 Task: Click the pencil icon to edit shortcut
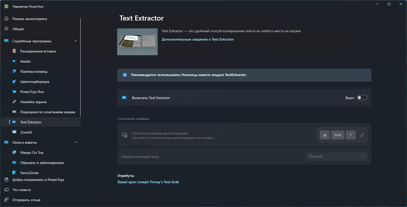[362, 135]
